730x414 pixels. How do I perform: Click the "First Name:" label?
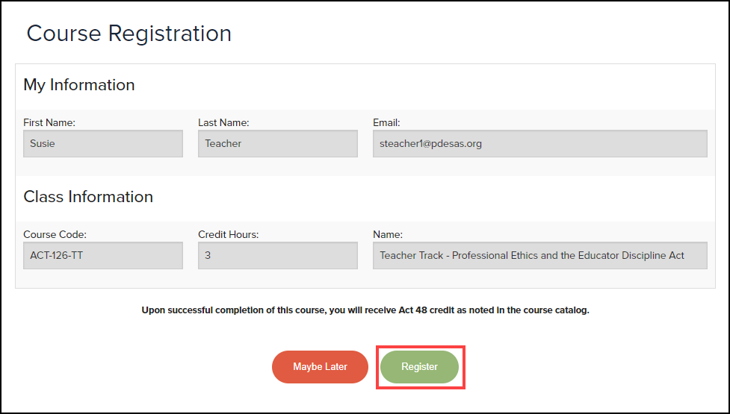point(49,122)
